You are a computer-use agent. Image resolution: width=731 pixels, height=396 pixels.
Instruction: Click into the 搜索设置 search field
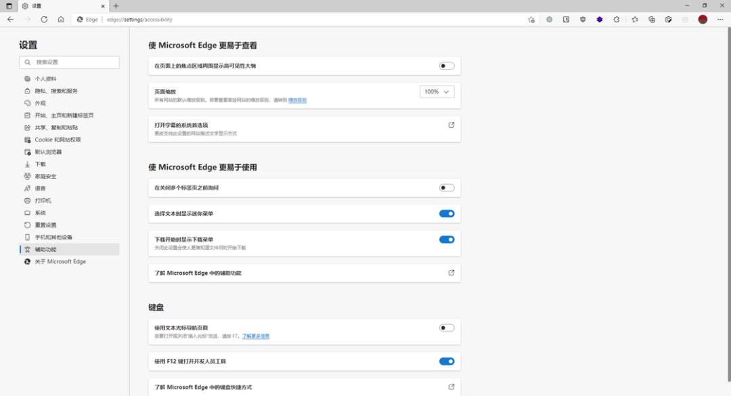coord(69,62)
